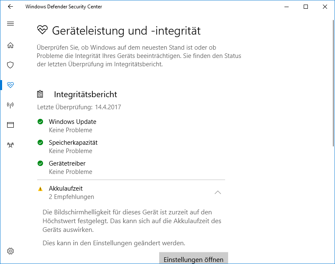Click the yellow warning icon for Akkulaufzeit
This screenshot has height=264, width=335.
(x=40, y=189)
